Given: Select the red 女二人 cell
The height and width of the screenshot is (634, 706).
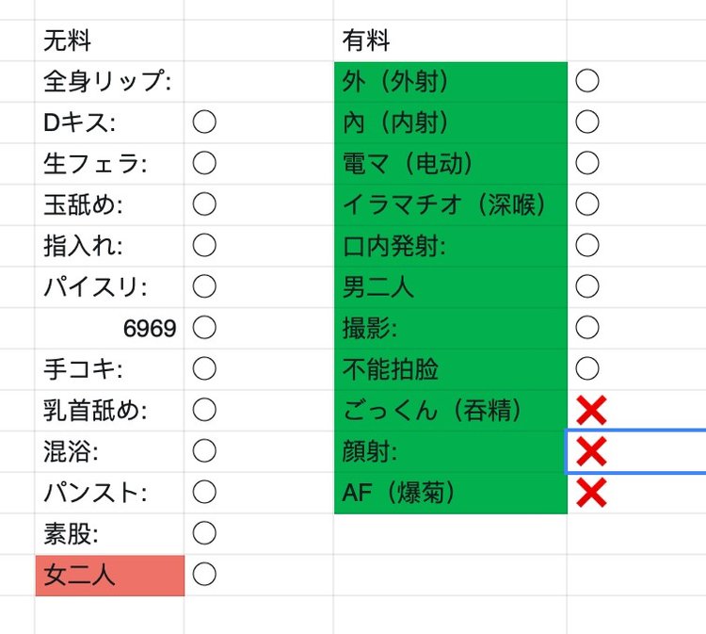Looking at the screenshot, I should pyautogui.click(x=109, y=575).
